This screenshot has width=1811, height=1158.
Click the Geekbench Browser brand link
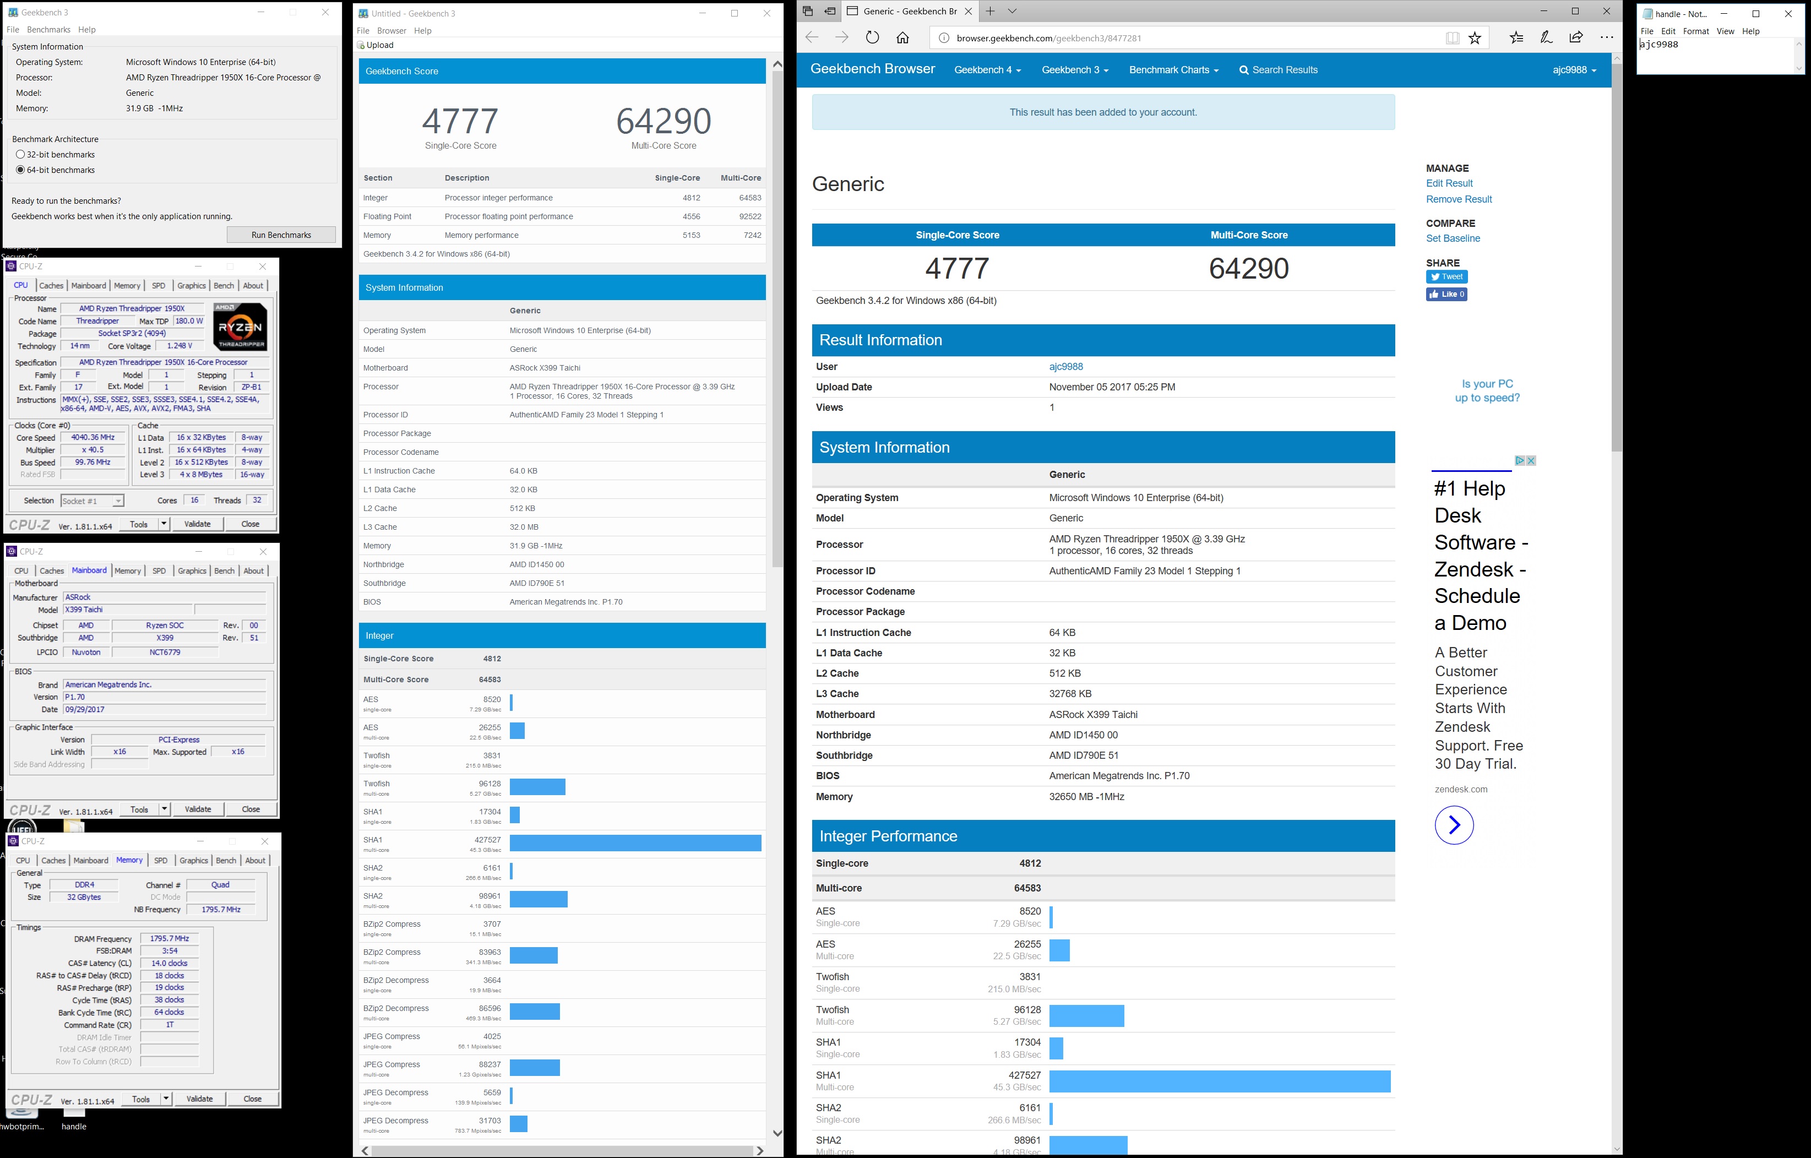[872, 69]
